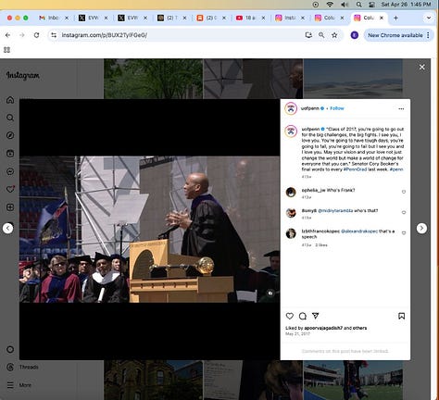Click the Instagram logo wordmark
Image resolution: width=439 pixels, height=400 pixels.
pyautogui.click(x=23, y=75)
